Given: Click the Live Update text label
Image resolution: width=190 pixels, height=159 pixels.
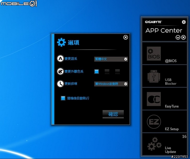Looking at the screenshot, I should [x=170, y=150].
